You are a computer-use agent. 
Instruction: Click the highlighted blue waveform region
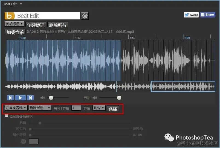[64, 60]
